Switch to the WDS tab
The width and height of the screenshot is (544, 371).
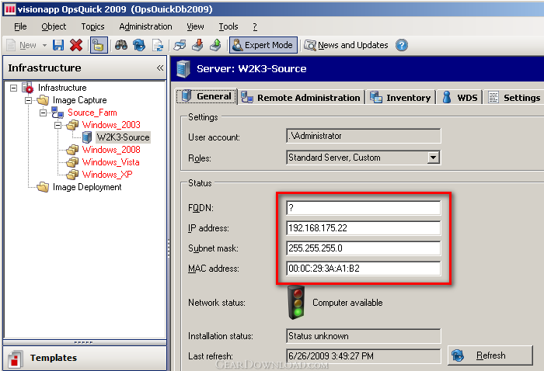pyautogui.click(x=460, y=97)
